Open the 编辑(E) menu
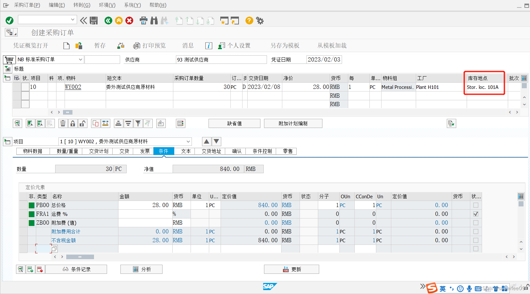530x294 pixels. [x=57, y=5]
